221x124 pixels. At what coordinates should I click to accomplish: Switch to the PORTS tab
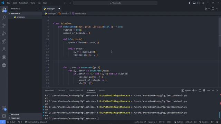point(102,91)
